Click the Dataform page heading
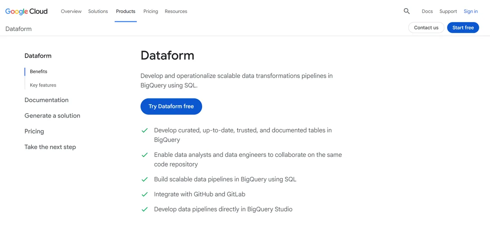The image size is (490, 239). coord(167,55)
